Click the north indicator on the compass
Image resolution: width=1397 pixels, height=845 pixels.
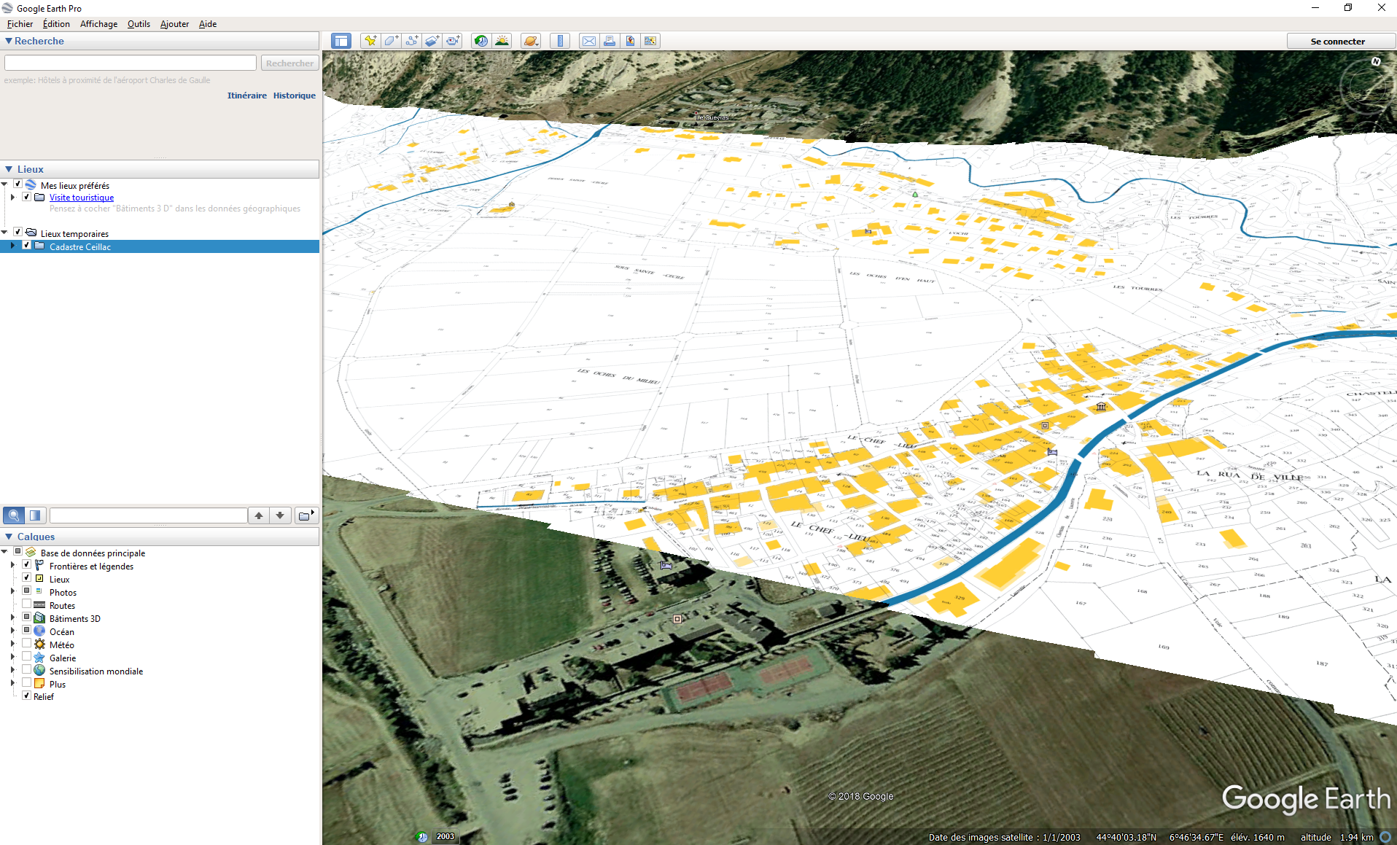coord(1375,61)
